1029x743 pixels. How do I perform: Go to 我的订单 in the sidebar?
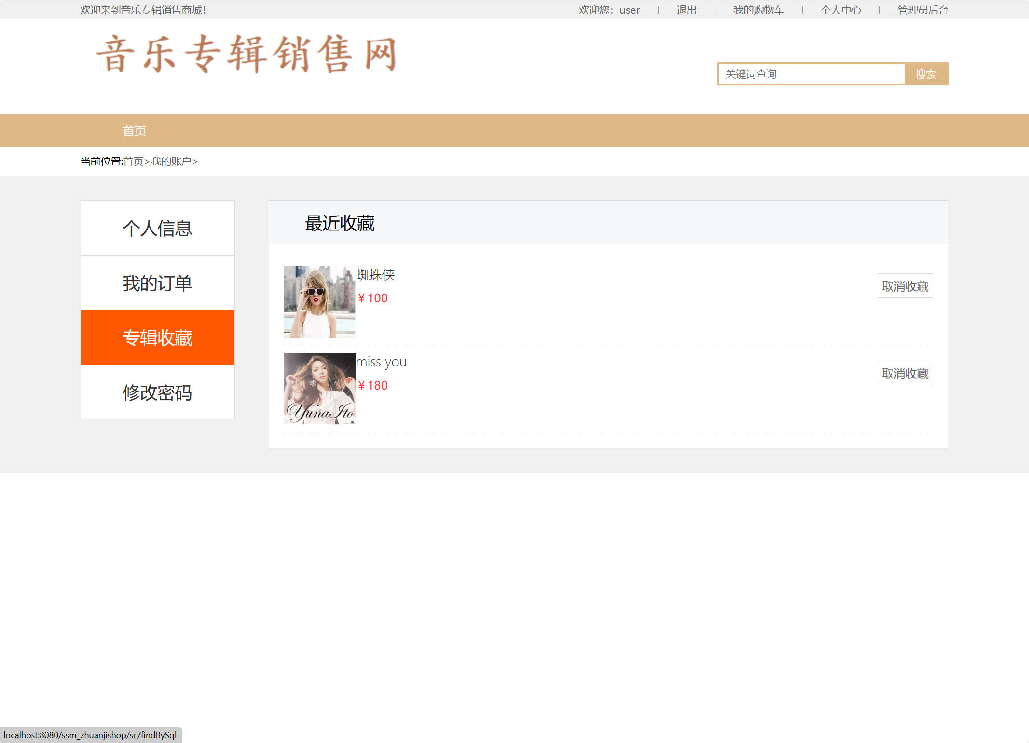tap(157, 283)
